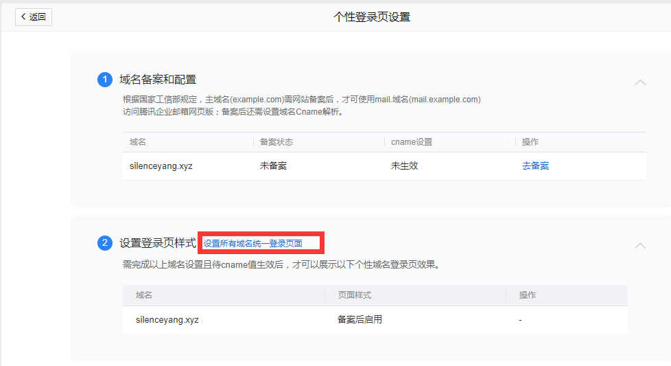Select silenceyang.xyz in 页面样式 table

point(167,320)
